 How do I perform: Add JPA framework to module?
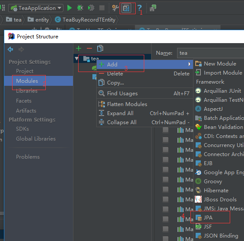[x=219, y=218]
